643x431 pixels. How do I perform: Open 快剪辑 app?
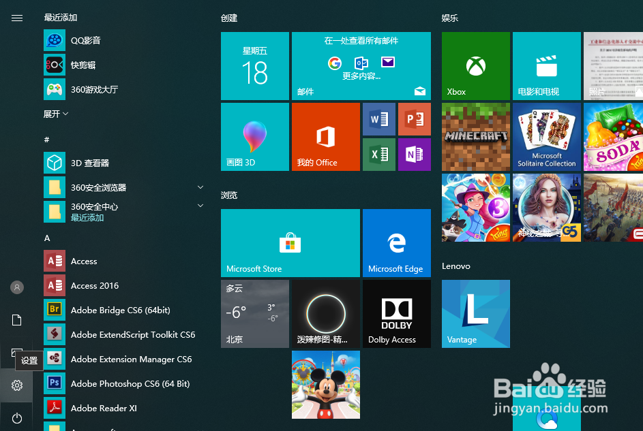click(123, 65)
